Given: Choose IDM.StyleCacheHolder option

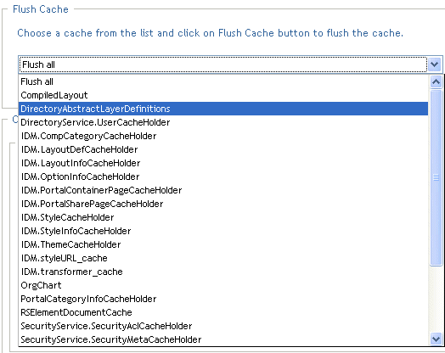Looking at the screenshot, I should pos(223,217).
